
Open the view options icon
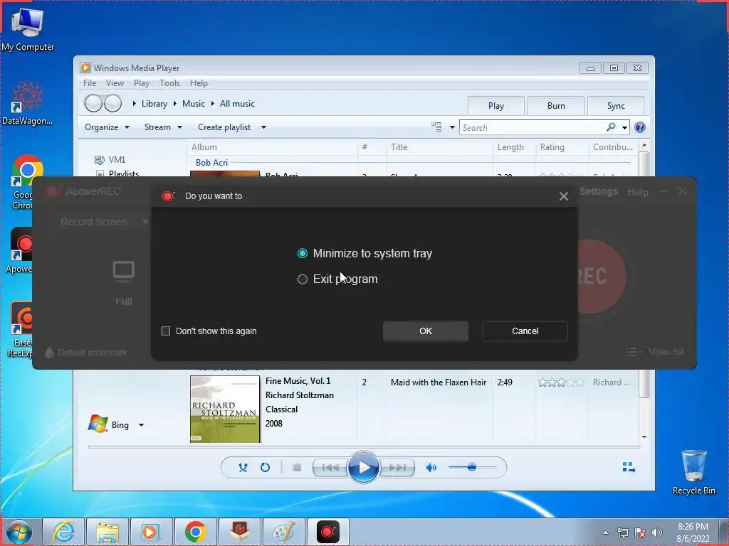(x=436, y=127)
